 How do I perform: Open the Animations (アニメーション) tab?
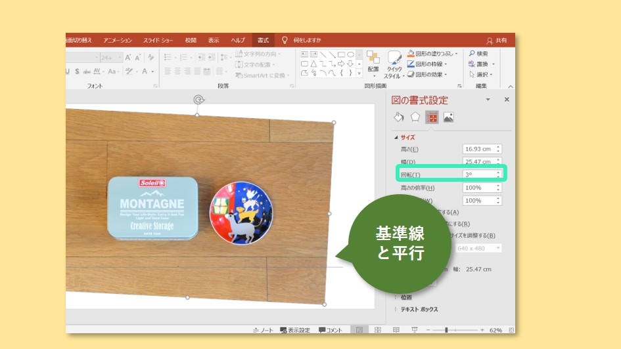[x=118, y=40]
